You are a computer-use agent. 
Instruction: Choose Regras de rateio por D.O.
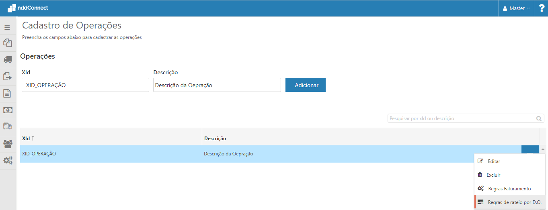pos(510,202)
